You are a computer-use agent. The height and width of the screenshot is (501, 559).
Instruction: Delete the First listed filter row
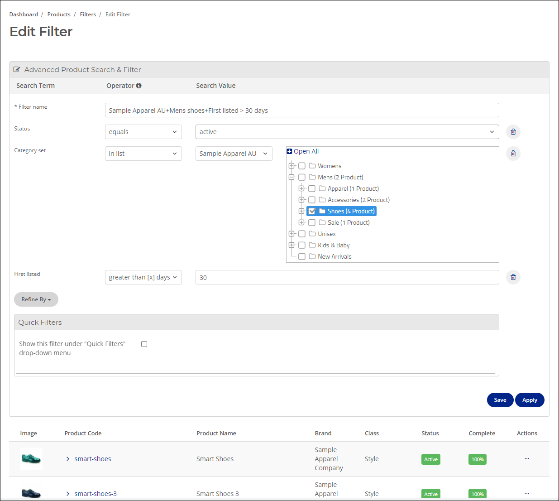click(x=513, y=277)
